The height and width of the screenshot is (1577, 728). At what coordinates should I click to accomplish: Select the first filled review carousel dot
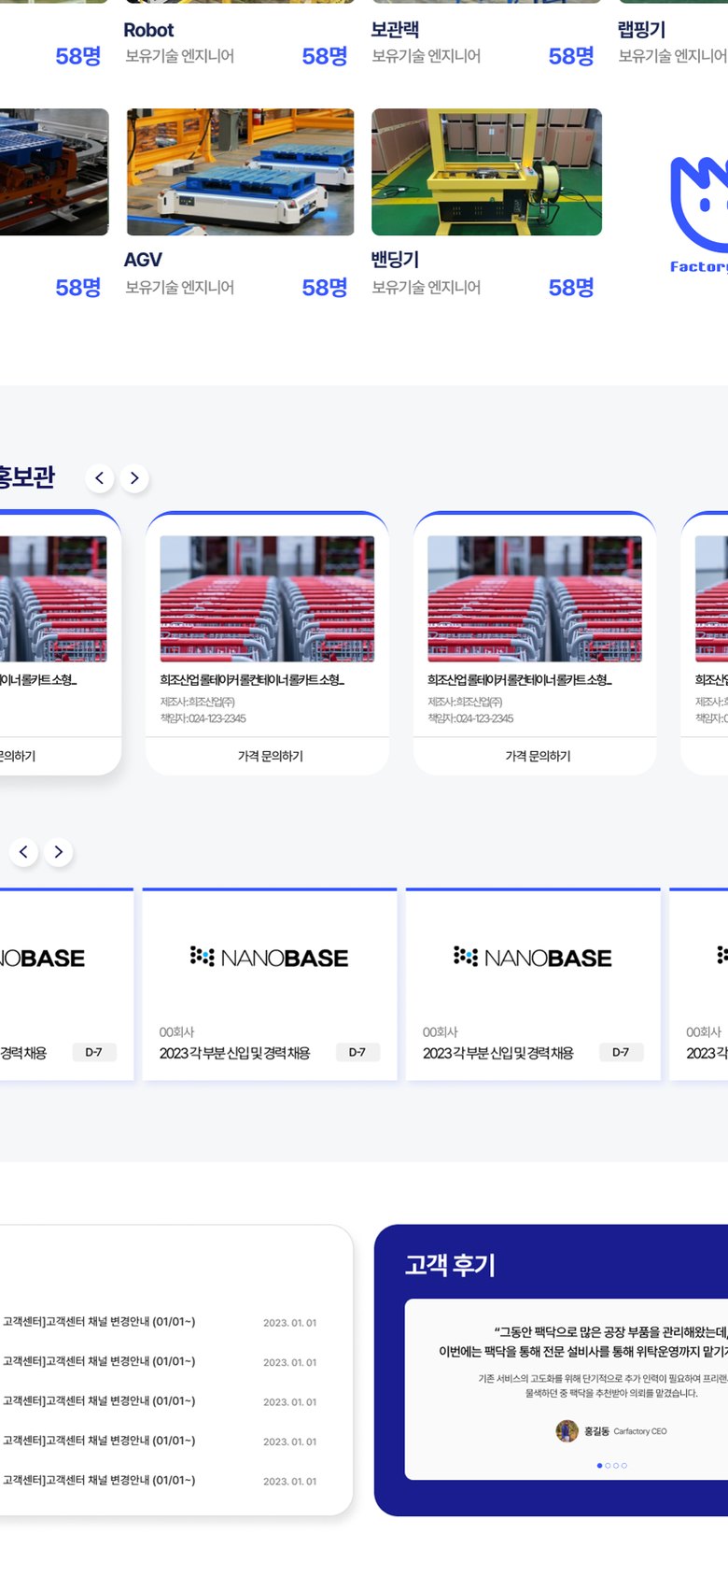(599, 1466)
